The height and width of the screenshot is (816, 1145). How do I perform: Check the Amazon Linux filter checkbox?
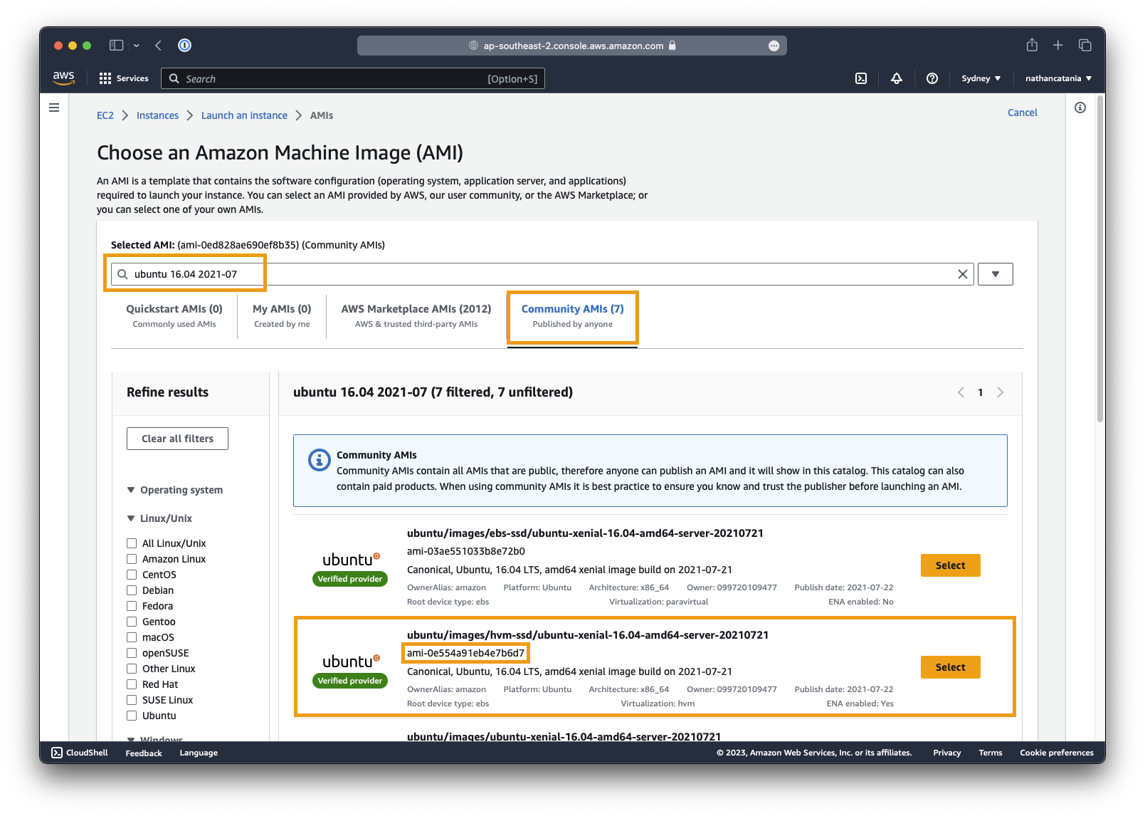(132, 559)
